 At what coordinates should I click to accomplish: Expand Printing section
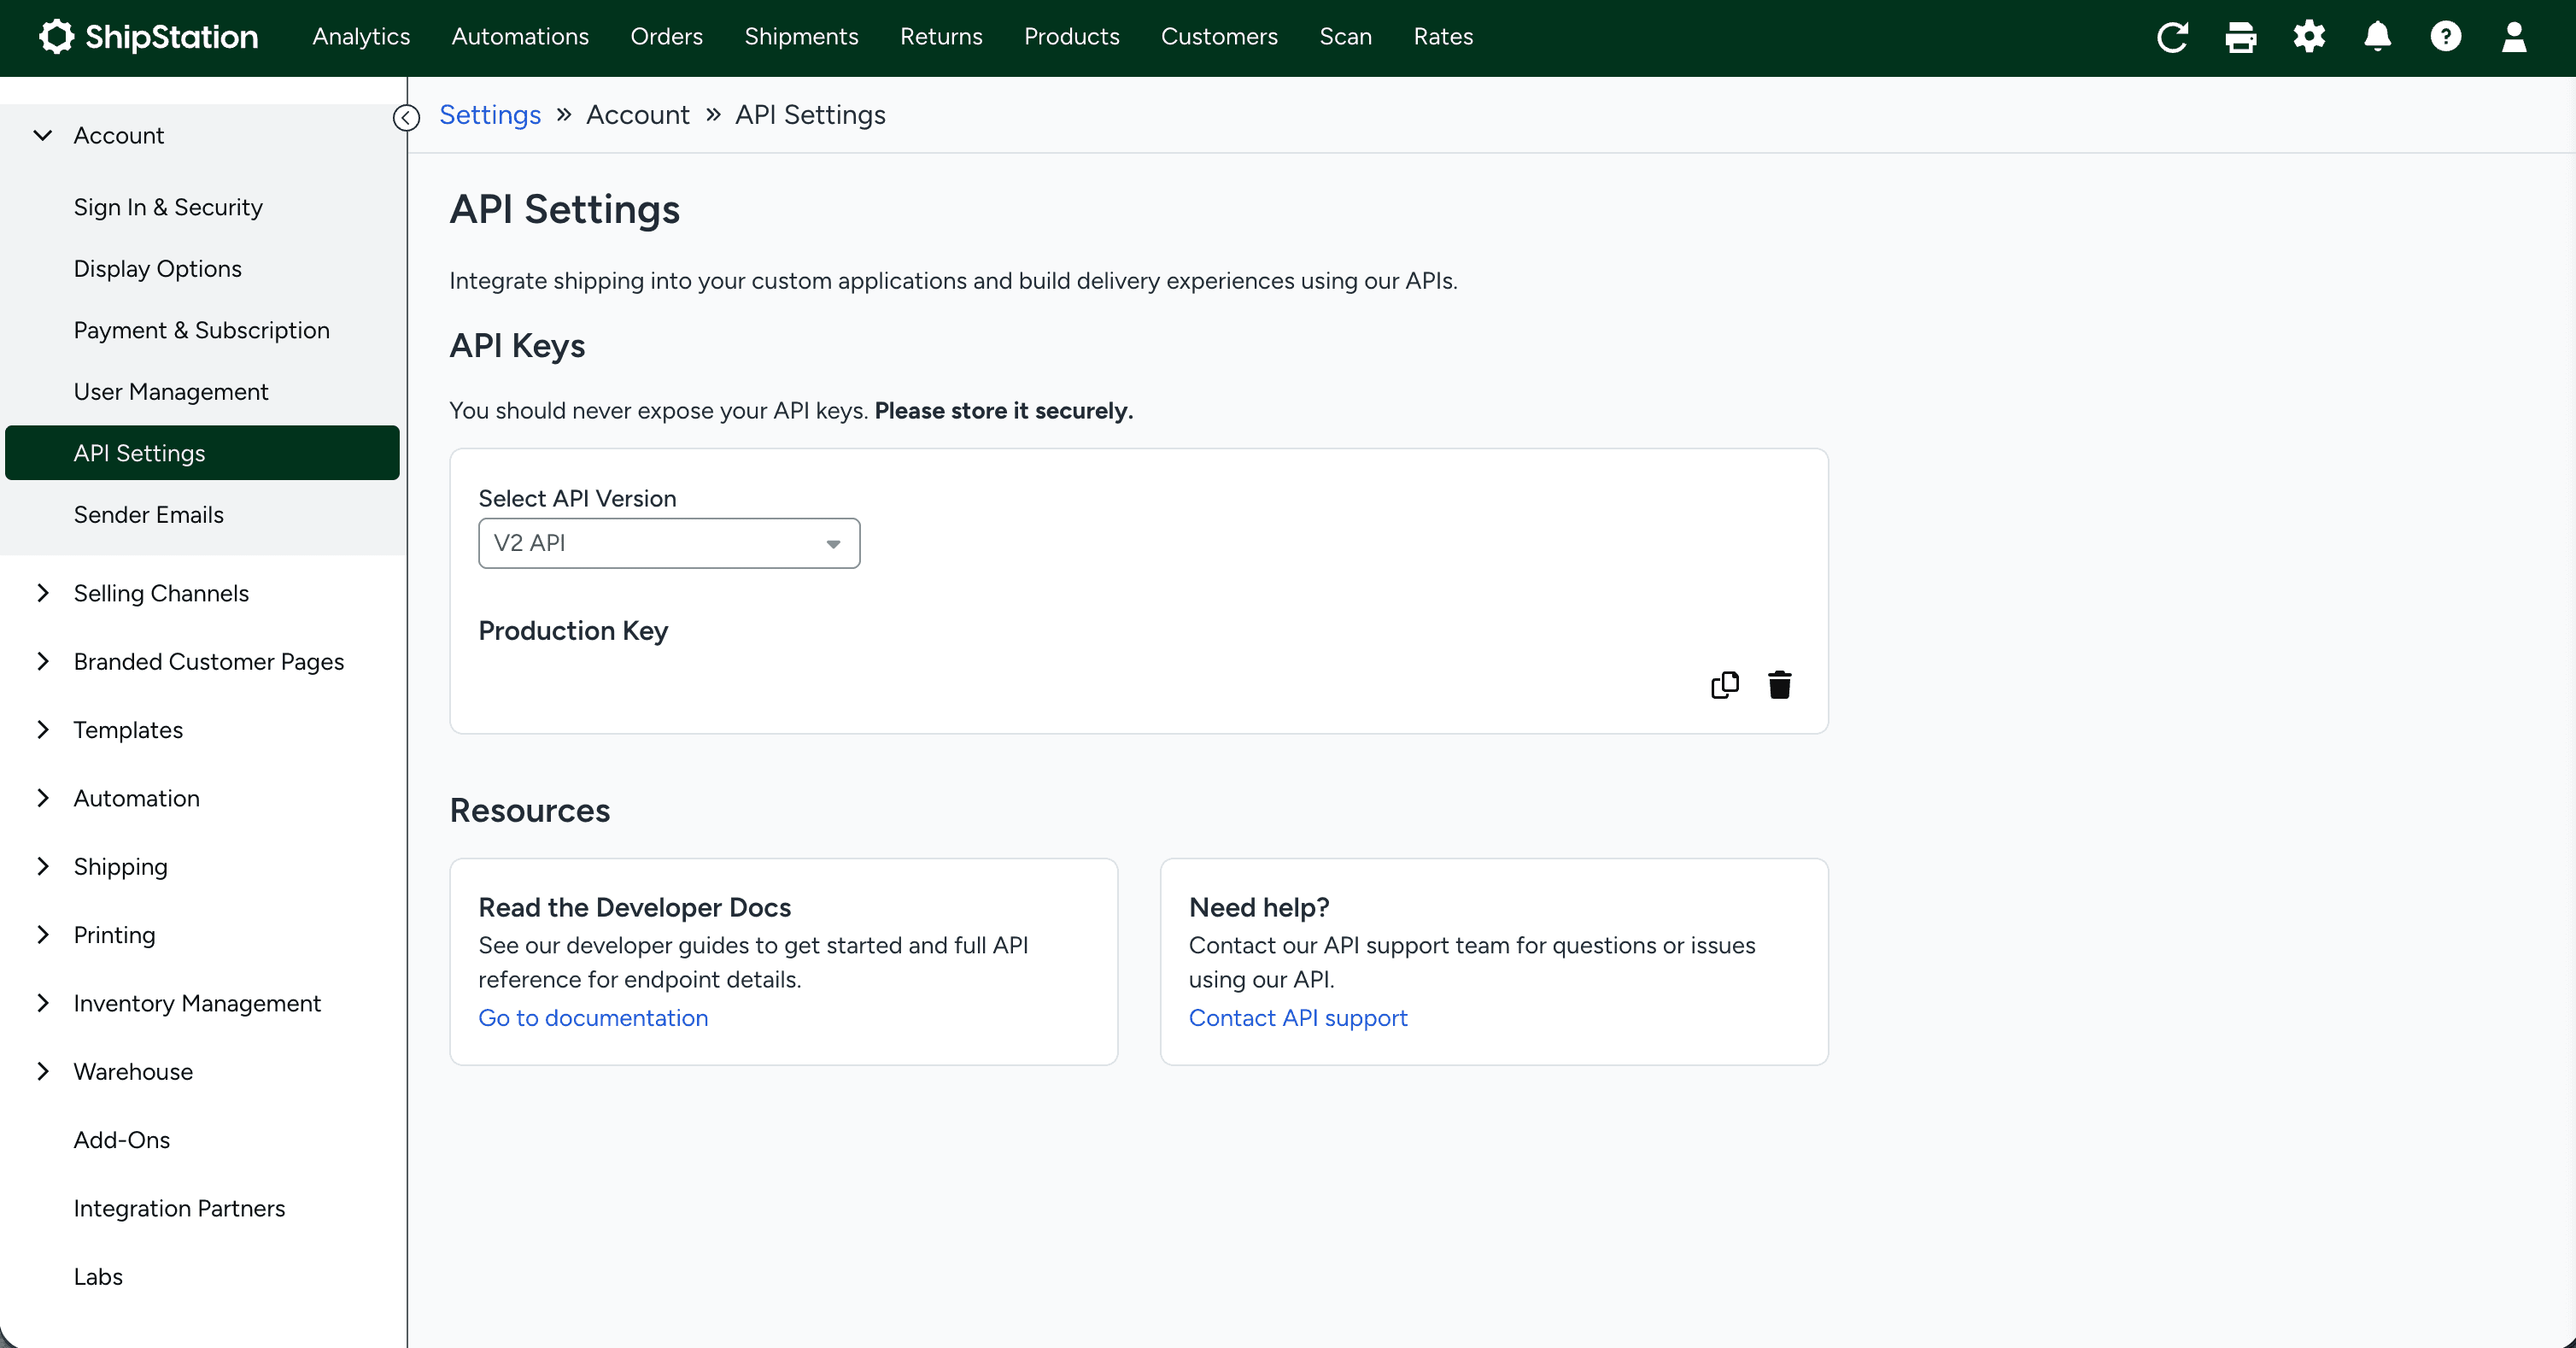click(x=43, y=935)
